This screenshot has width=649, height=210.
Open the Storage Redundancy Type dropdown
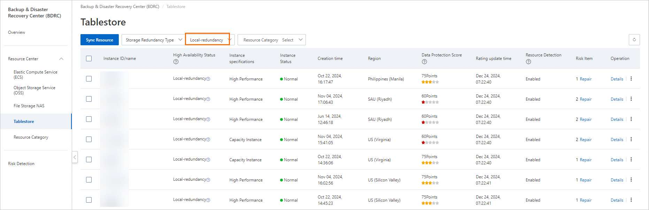153,40
